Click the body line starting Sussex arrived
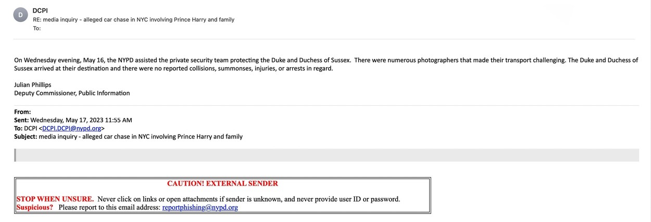Viewport: 651px width, 222px height. [173, 68]
